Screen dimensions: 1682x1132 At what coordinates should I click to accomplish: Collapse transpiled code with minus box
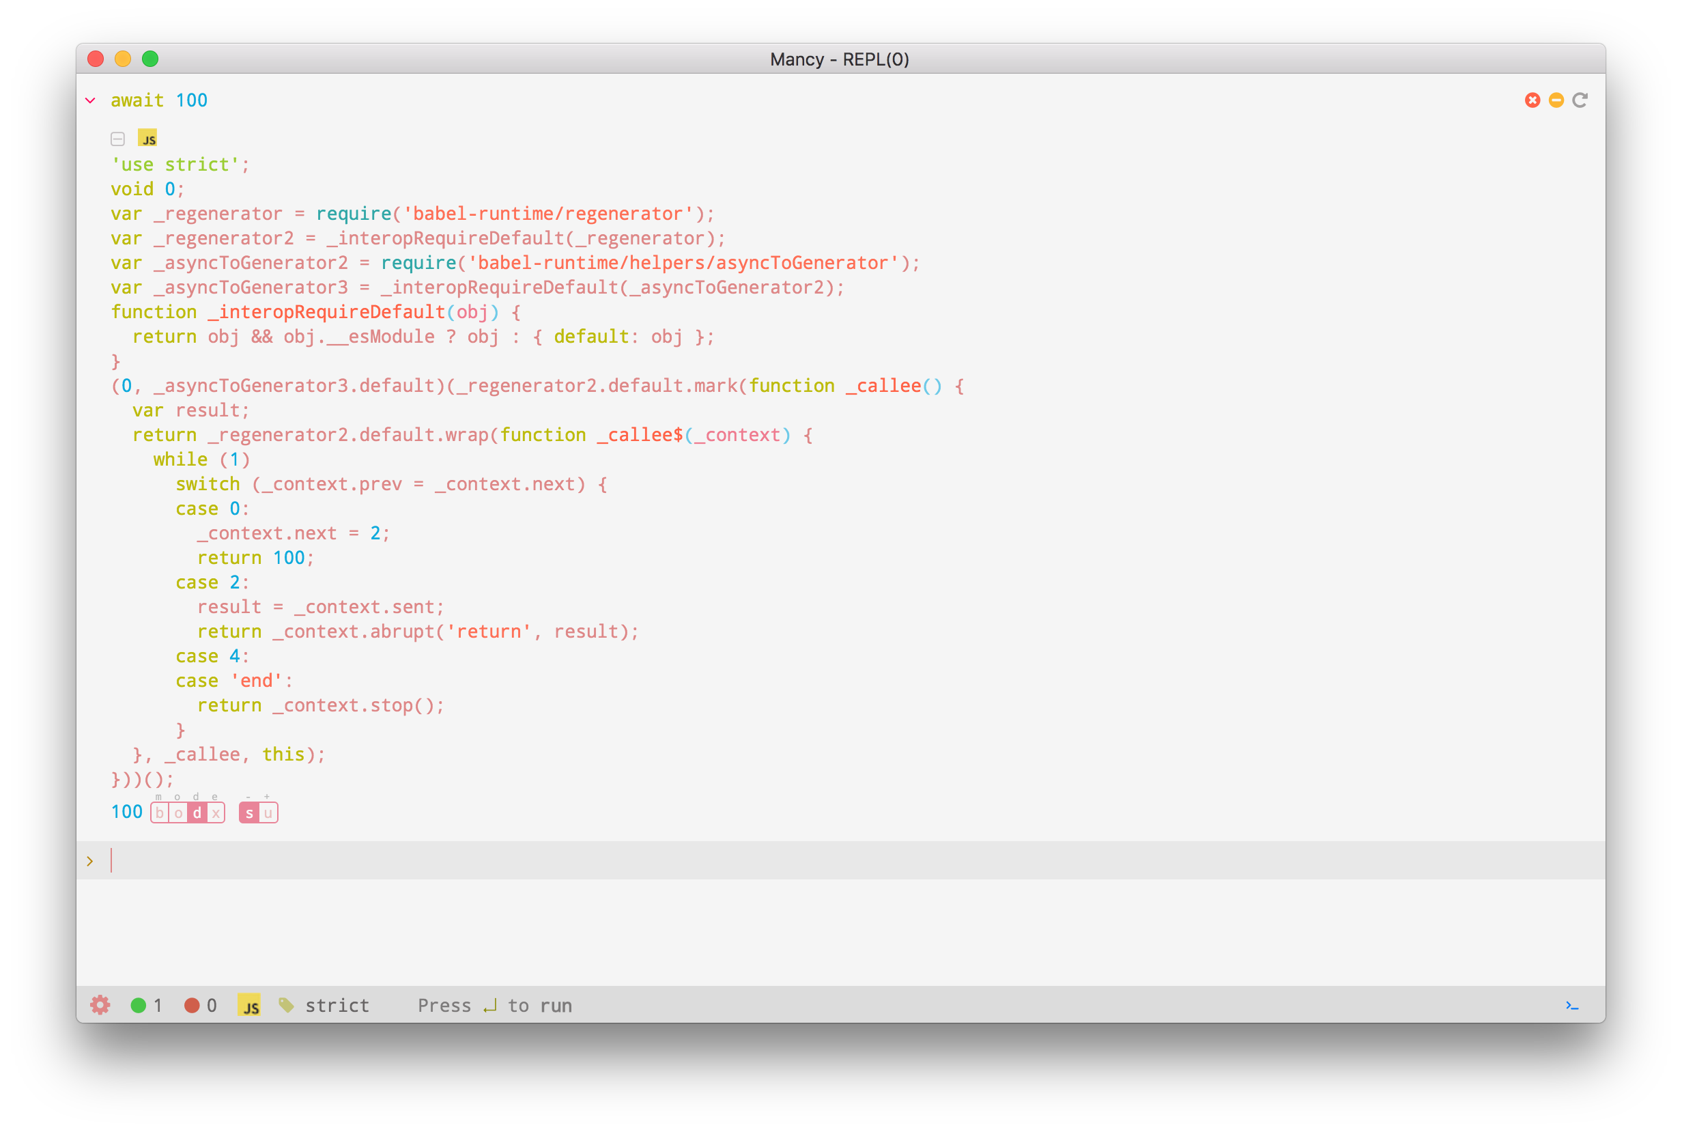[117, 138]
